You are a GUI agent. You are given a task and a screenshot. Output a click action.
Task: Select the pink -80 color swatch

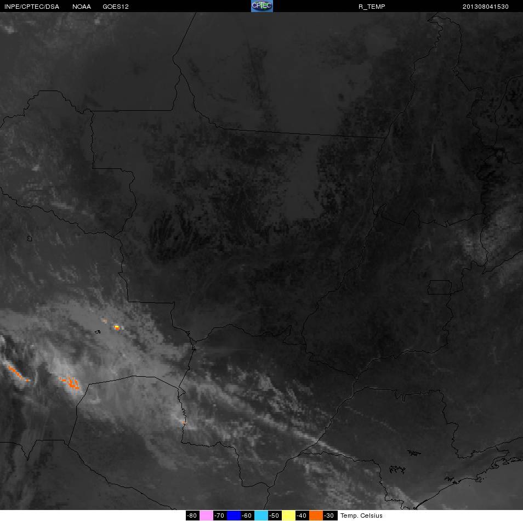click(x=207, y=516)
